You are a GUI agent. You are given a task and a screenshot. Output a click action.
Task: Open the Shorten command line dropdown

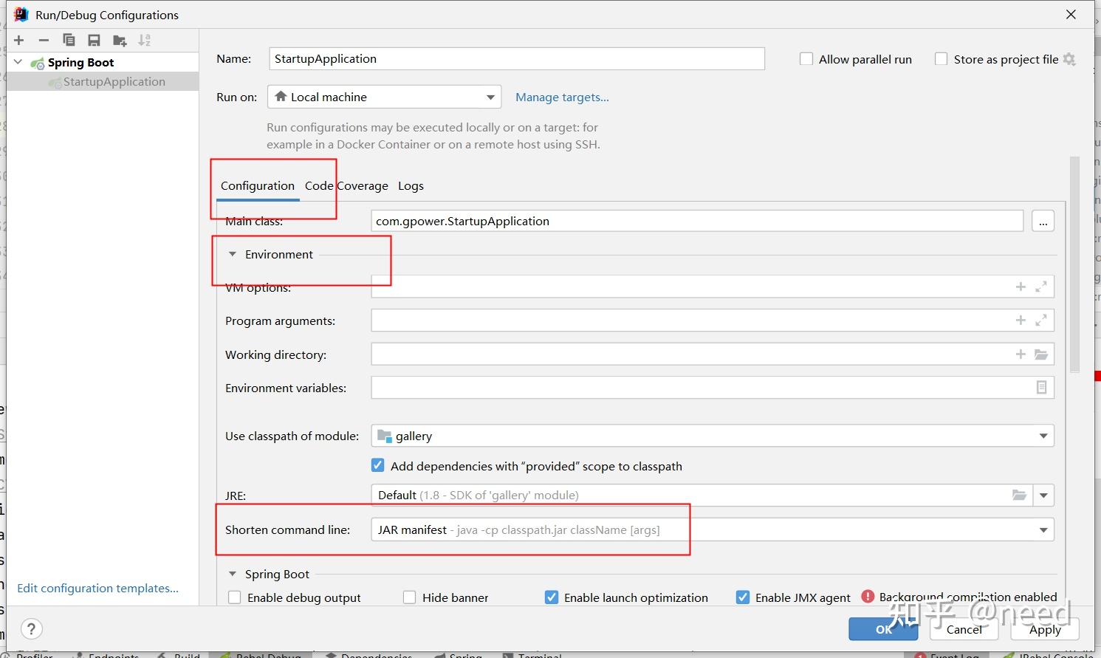(713, 530)
